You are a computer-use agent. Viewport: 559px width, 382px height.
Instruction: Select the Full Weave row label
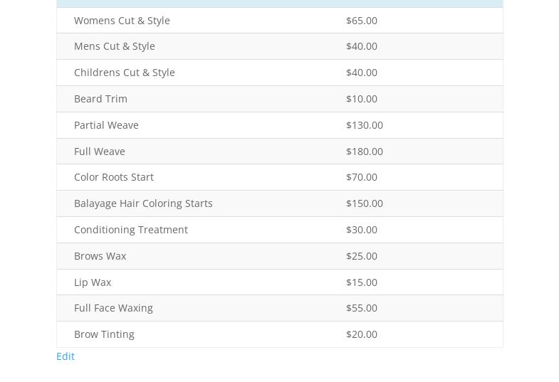click(x=100, y=152)
